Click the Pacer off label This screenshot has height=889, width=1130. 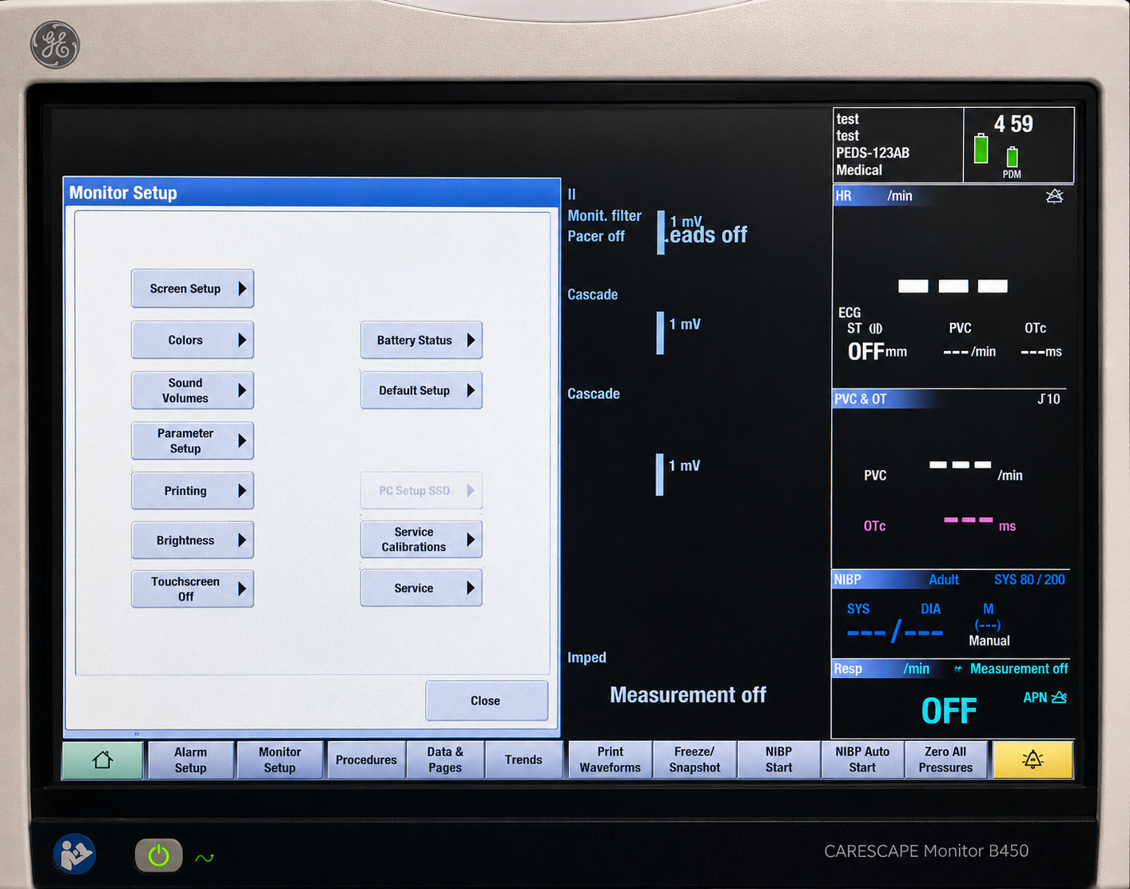coord(596,237)
